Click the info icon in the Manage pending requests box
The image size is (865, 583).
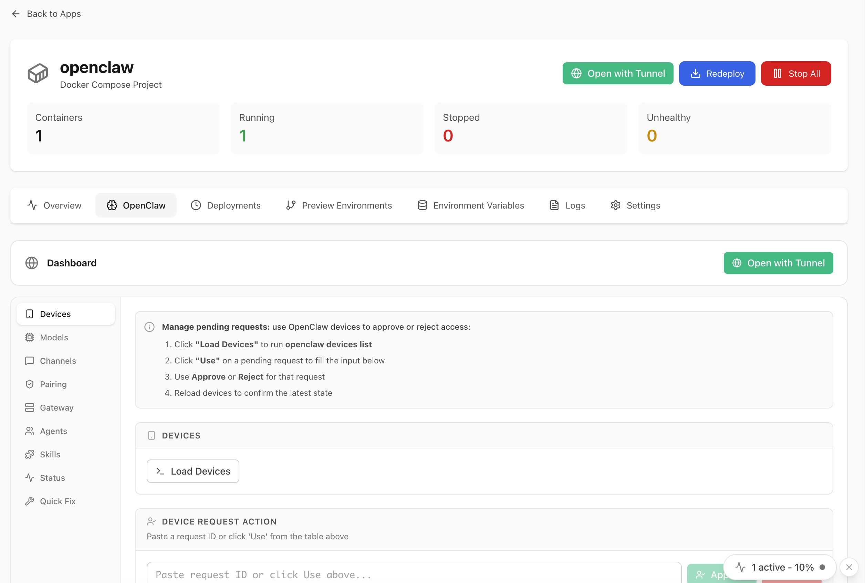149,327
